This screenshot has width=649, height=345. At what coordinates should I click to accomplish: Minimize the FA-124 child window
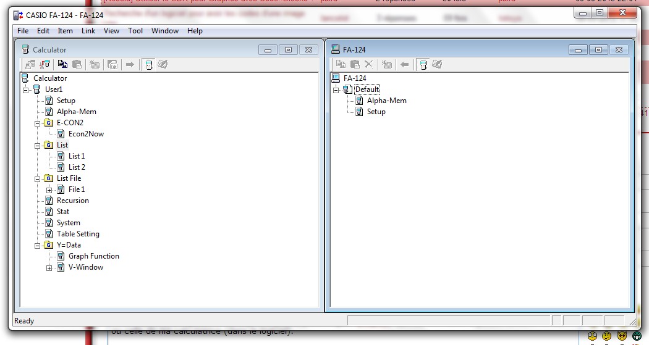pos(578,50)
